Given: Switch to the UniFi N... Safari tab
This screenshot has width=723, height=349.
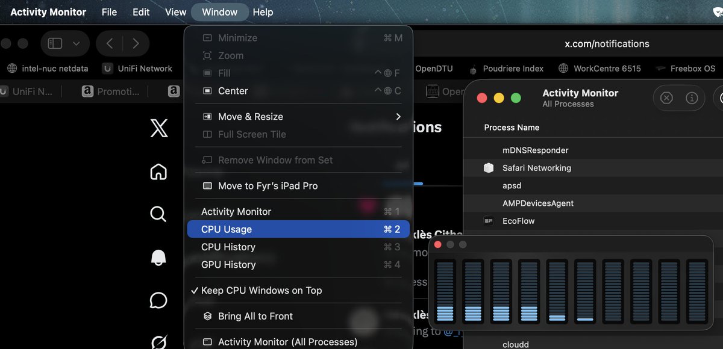Looking at the screenshot, I should click(x=27, y=91).
